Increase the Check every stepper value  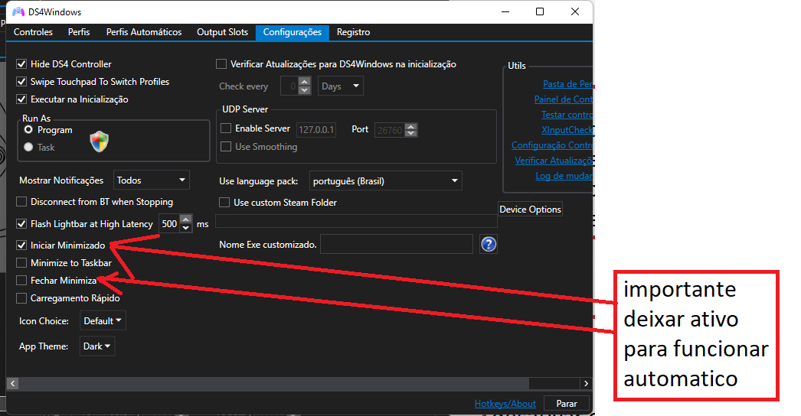[x=305, y=82]
